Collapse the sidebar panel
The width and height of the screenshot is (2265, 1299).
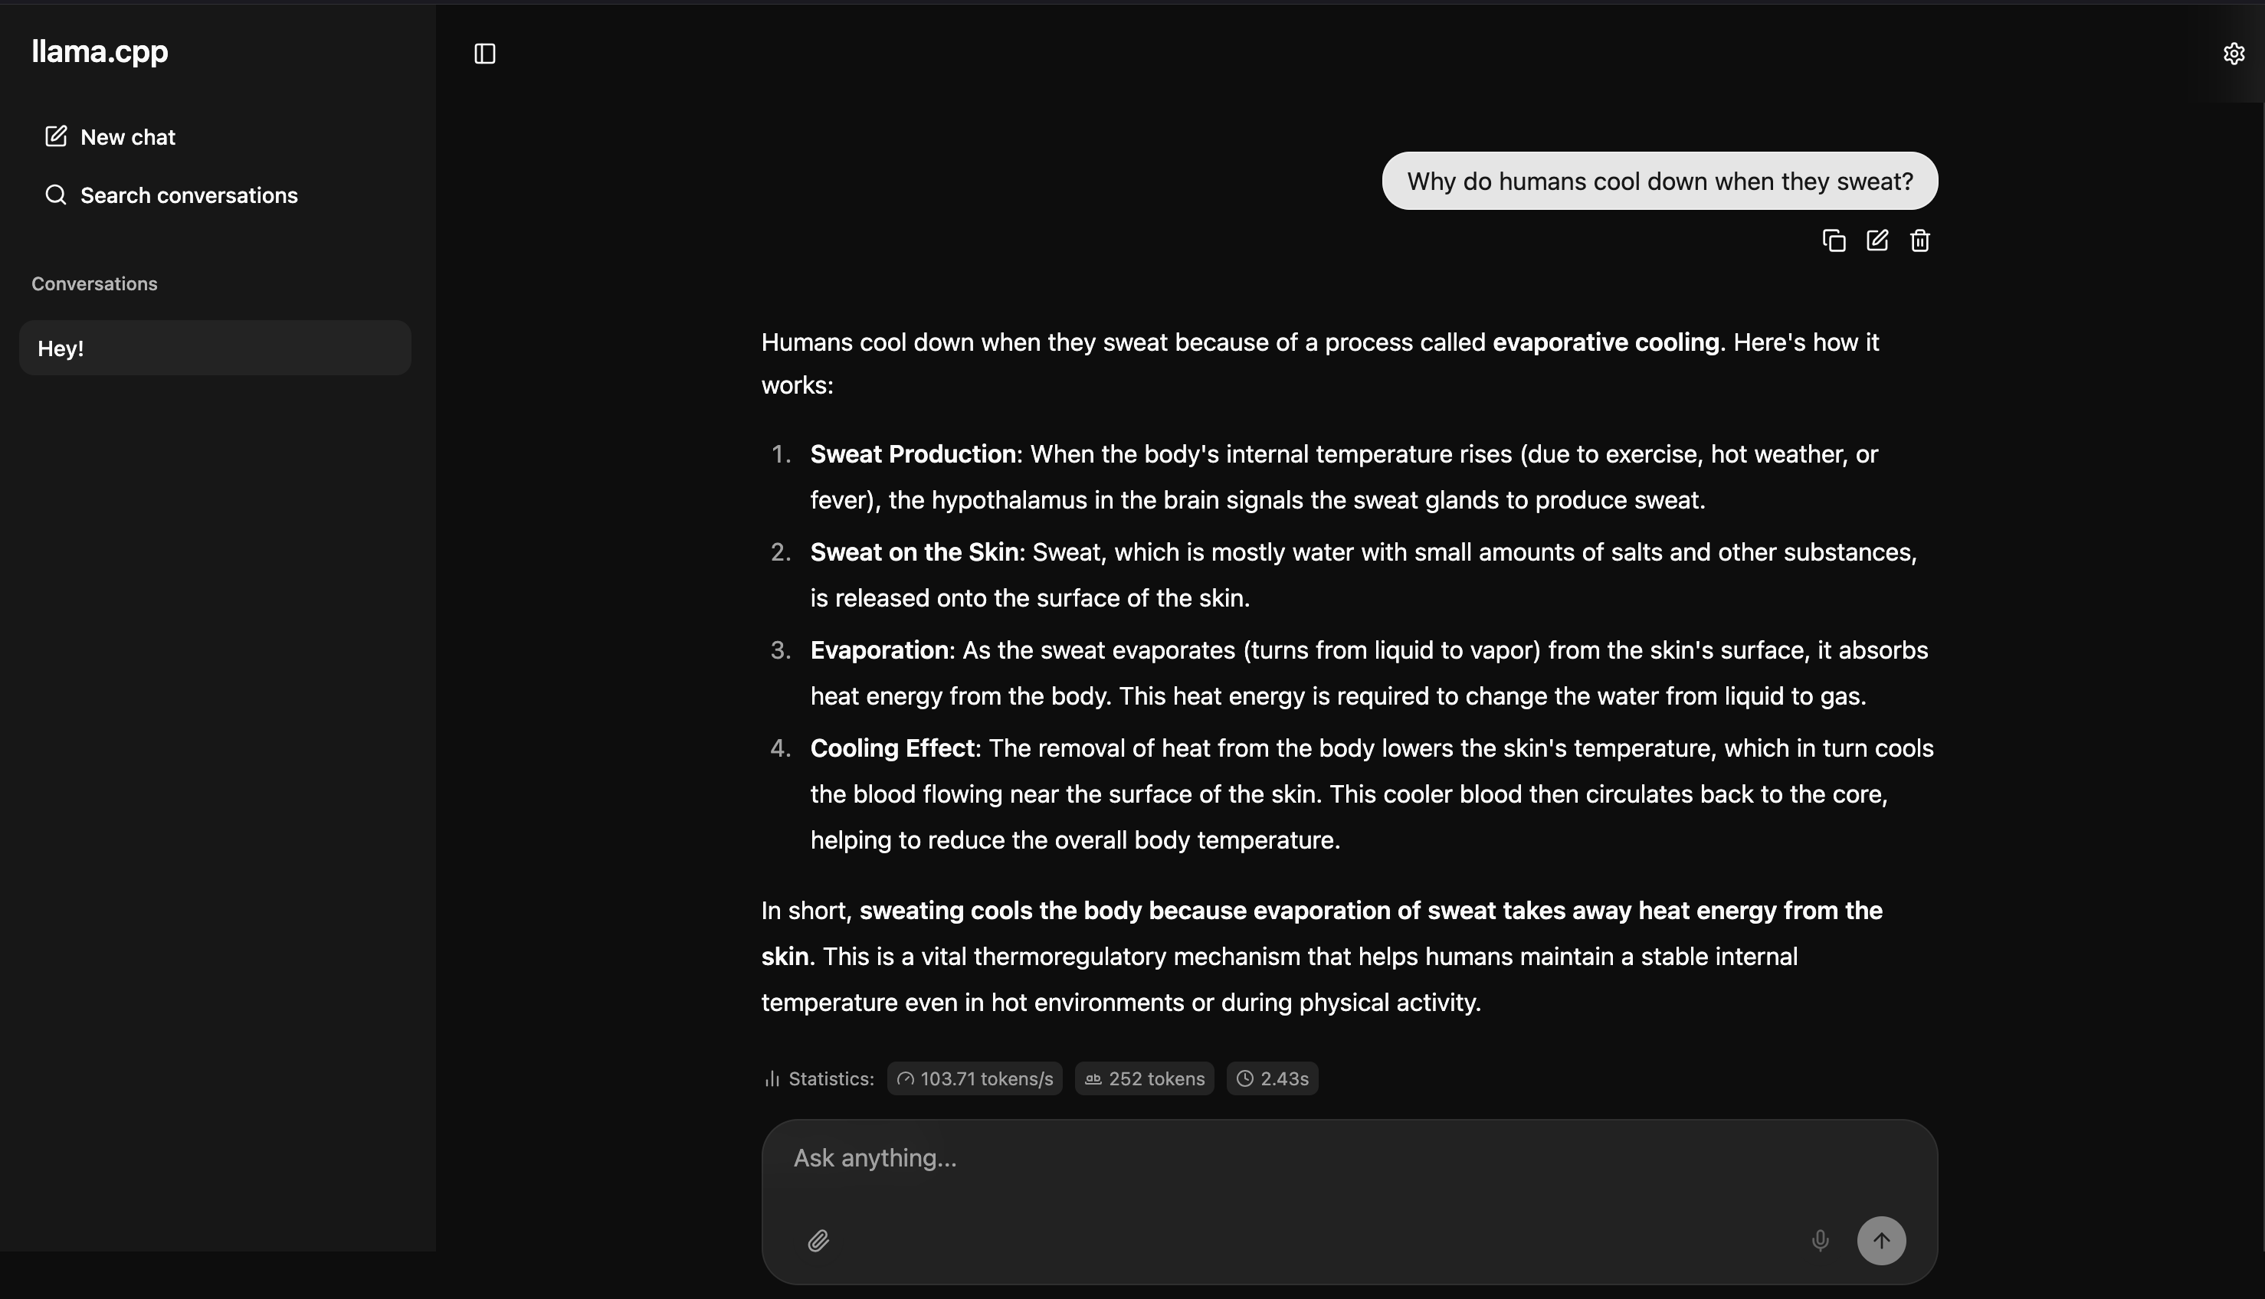pyautogui.click(x=483, y=54)
